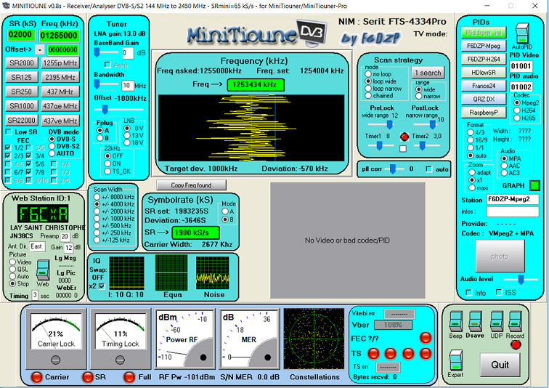This screenshot has width=549, height=388.
Task: Select 16/9 format option
Action: [x=471, y=140]
